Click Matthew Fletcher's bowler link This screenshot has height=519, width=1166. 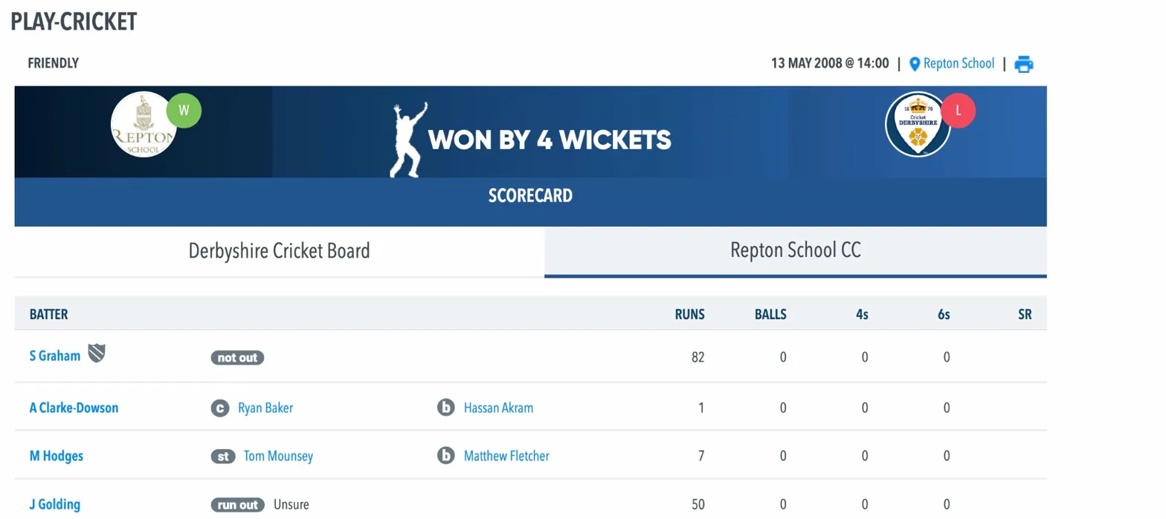click(506, 456)
